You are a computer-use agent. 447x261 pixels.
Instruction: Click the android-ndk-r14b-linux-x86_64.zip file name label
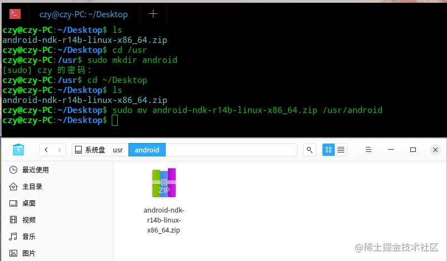(164, 220)
